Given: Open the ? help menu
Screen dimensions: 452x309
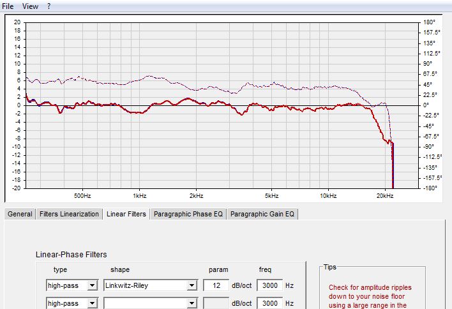Looking at the screenshot, I should 49,6.
